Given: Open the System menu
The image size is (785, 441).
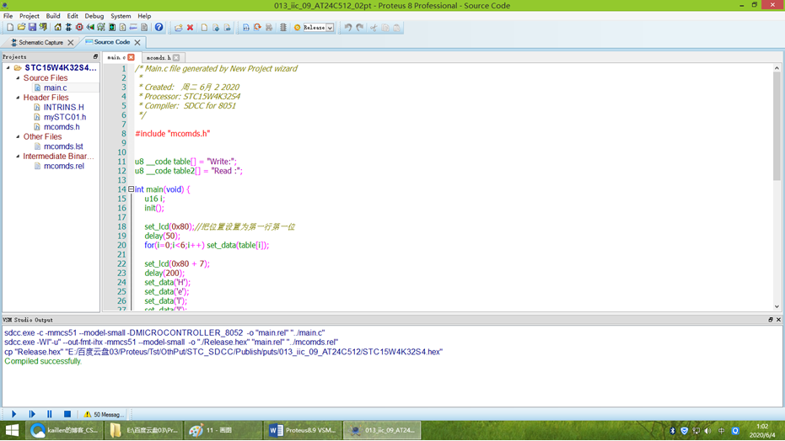Looking at the screenshot, I should 121,16.
